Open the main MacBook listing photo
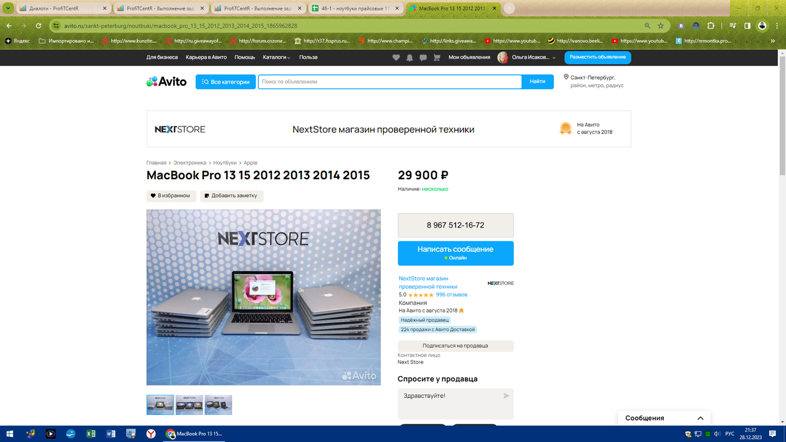Image resolution: width=786 pixels, height=442 pixels. pos(263,298)
